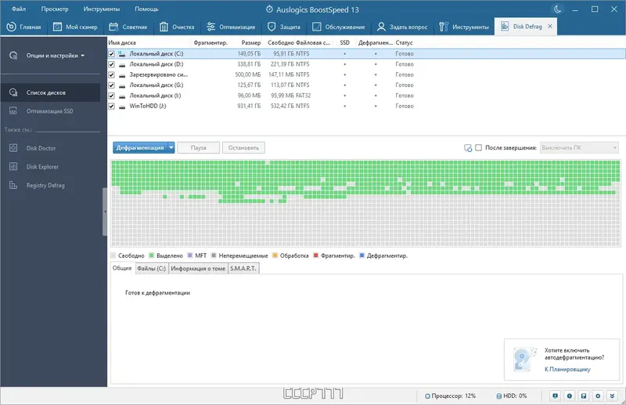This screenshot has height=405, width=626.
Task: Toggle the WinToHDD (J:) checkbox
Action: (x=111, y=106)
